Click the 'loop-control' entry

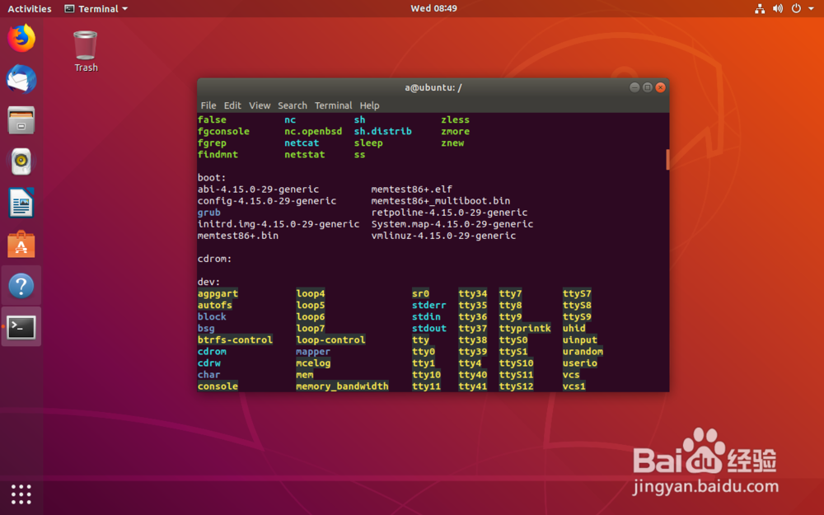330,339
